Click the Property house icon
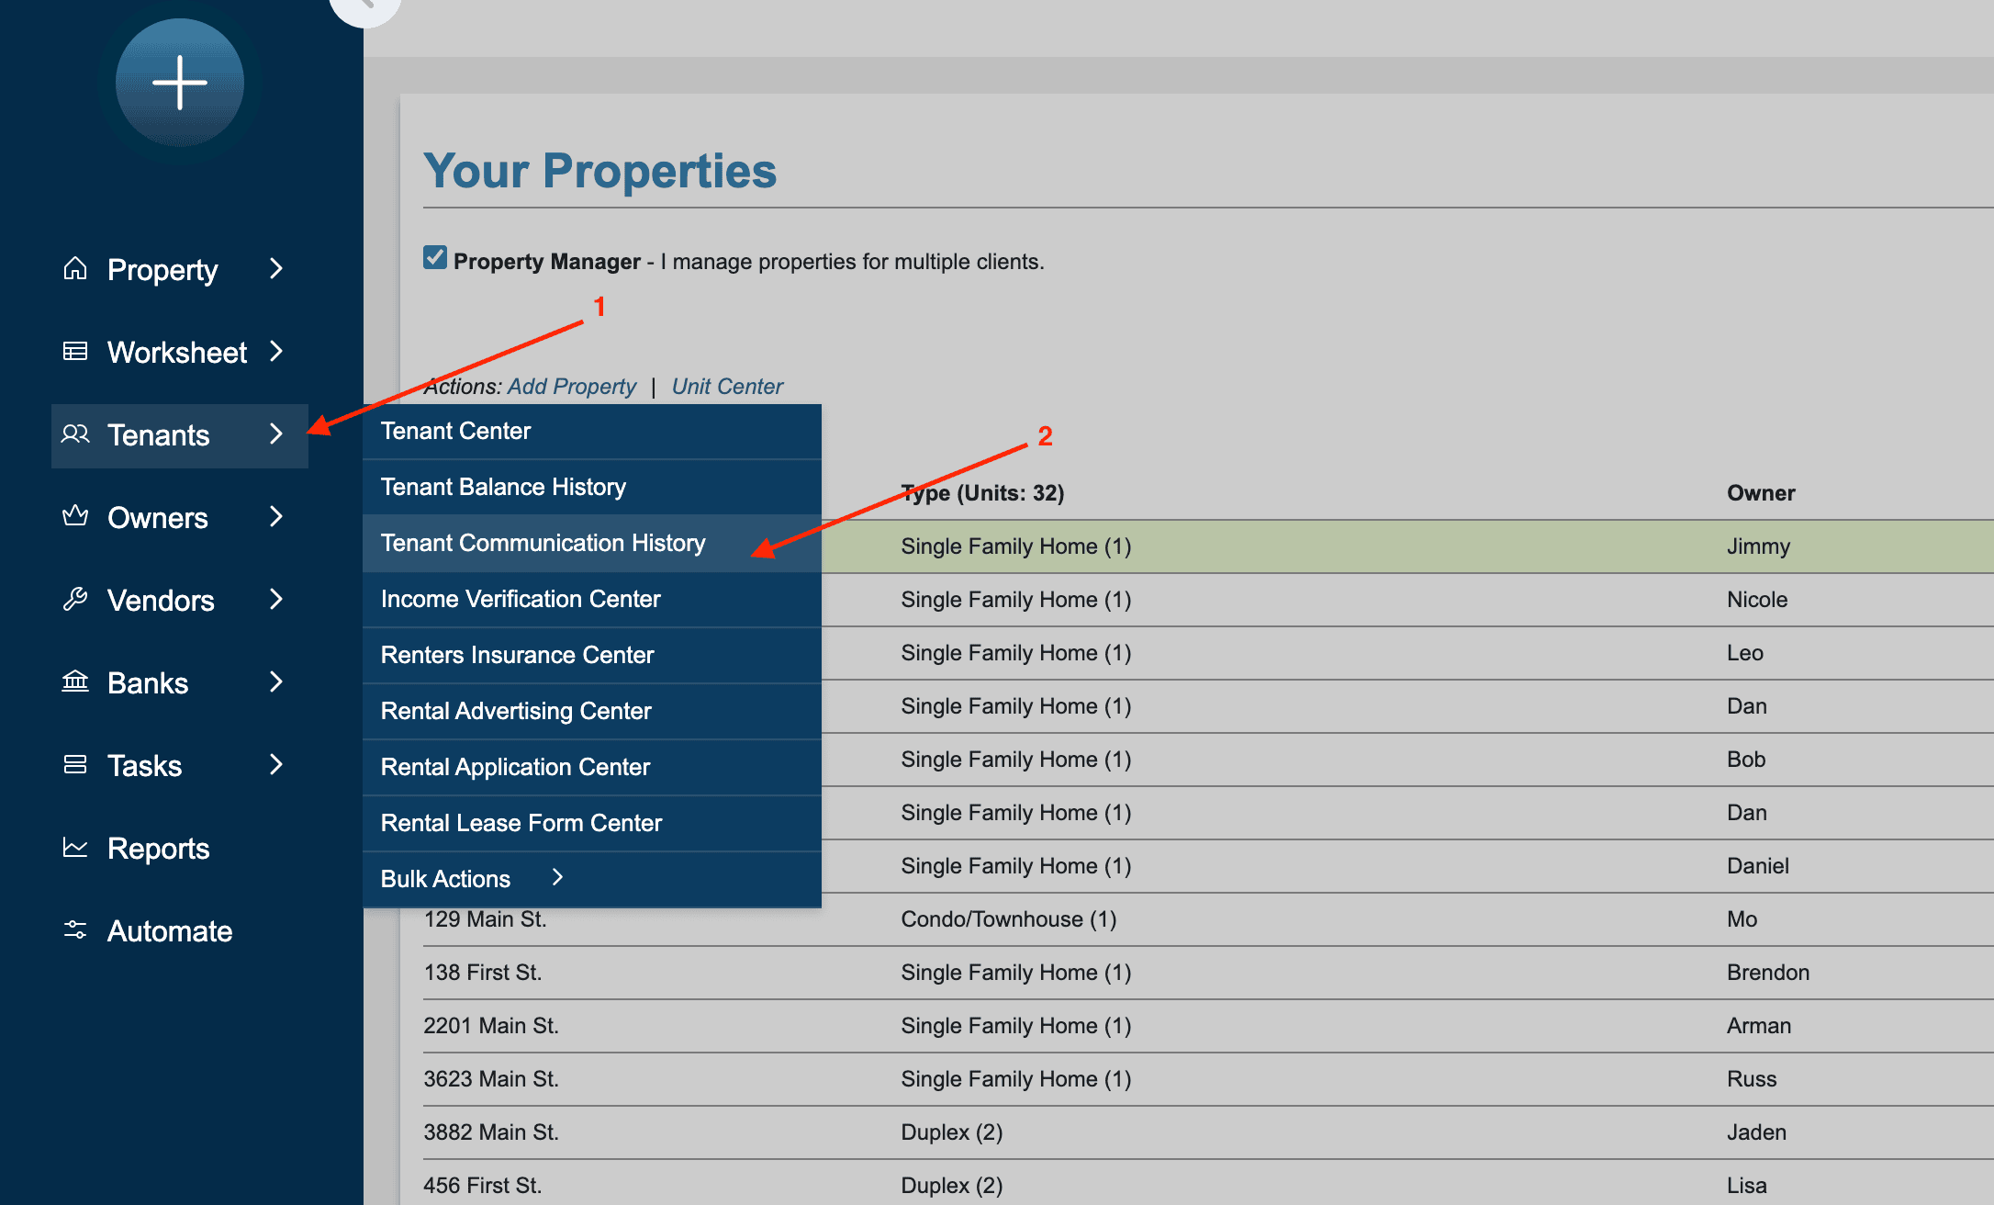Viewport: 1994px width, 1205px height. tap(75, 268)
